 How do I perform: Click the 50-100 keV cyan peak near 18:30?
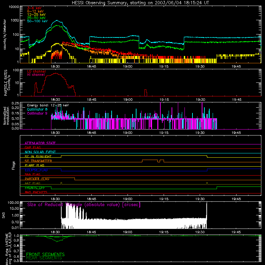(x=57, y=21)
